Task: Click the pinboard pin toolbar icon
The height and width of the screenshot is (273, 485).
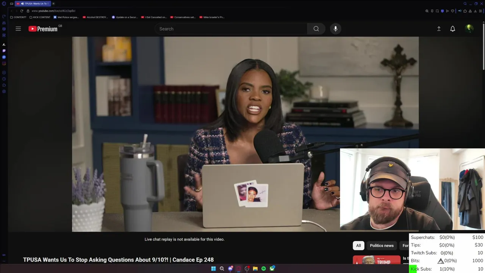Action: (432, 11)
